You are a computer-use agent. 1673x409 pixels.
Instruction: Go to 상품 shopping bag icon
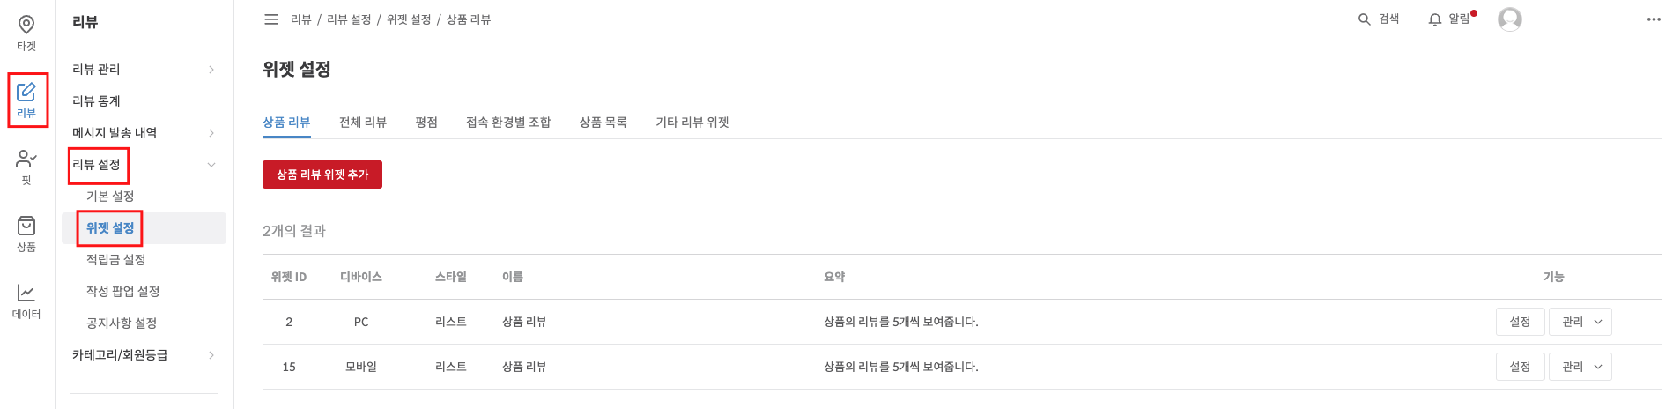pos(26,226)
